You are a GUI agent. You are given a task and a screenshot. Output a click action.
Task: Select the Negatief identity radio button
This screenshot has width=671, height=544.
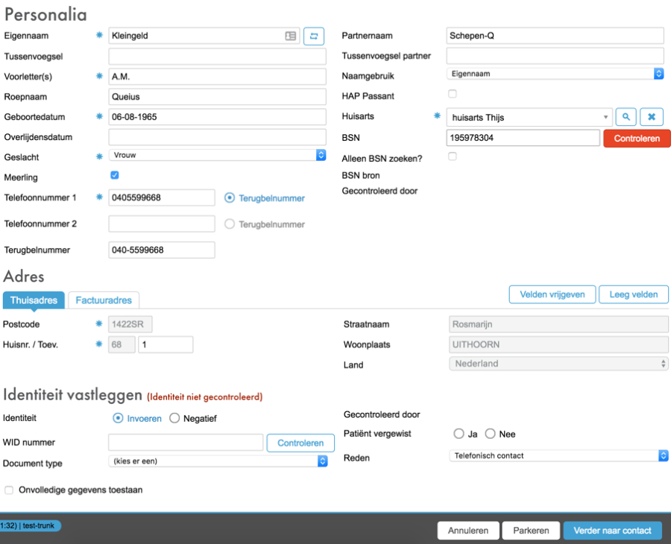pos(174,419)
